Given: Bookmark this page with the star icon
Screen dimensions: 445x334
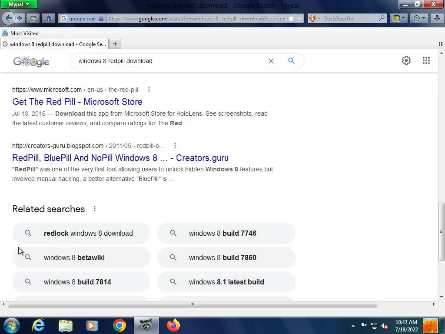Looking at the screenshot, I should coord(291,18).
